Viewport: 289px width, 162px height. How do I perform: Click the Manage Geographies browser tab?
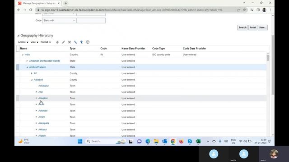tap(39, 3)
